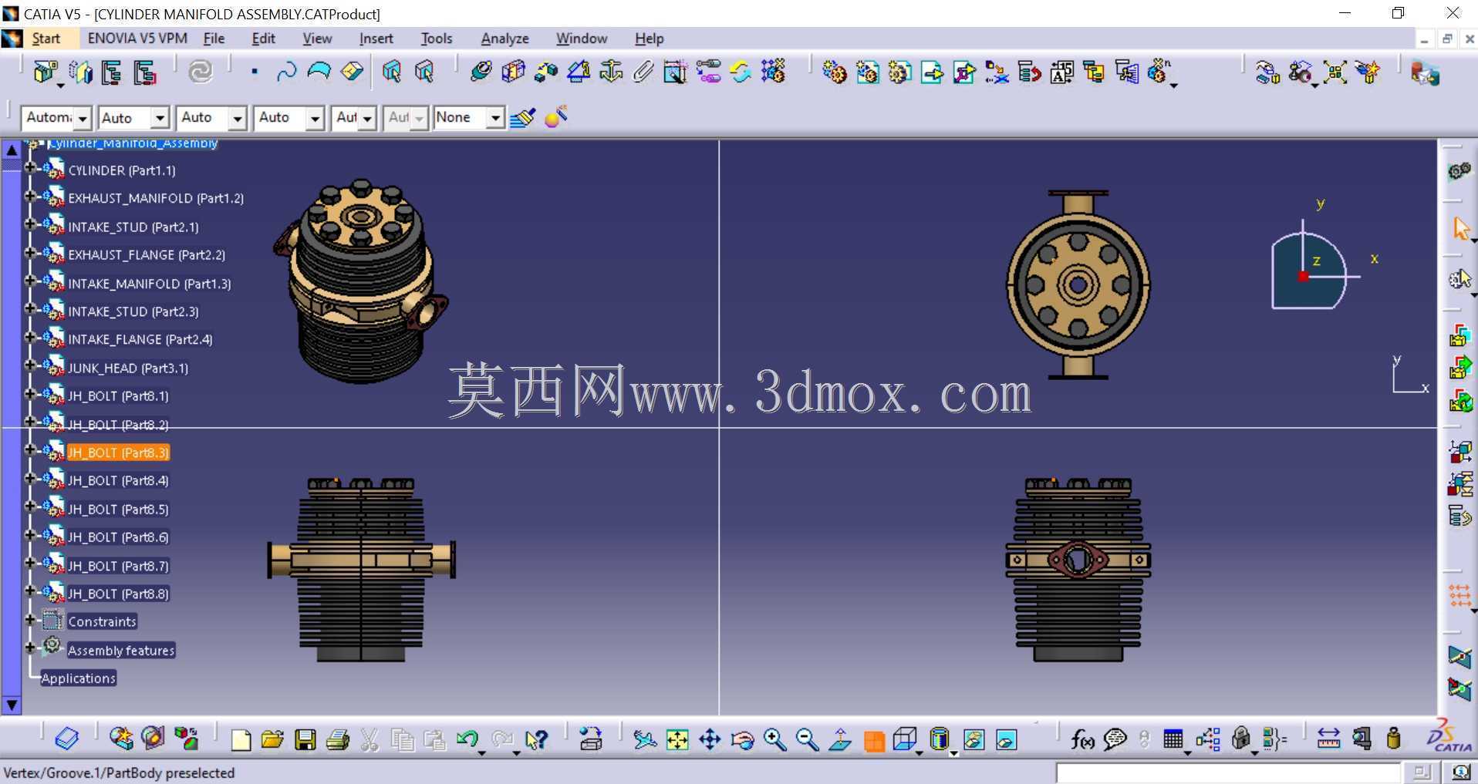Click the Applications tree entry
Viewport: 1478px width, 784px height.
point(78,678)
